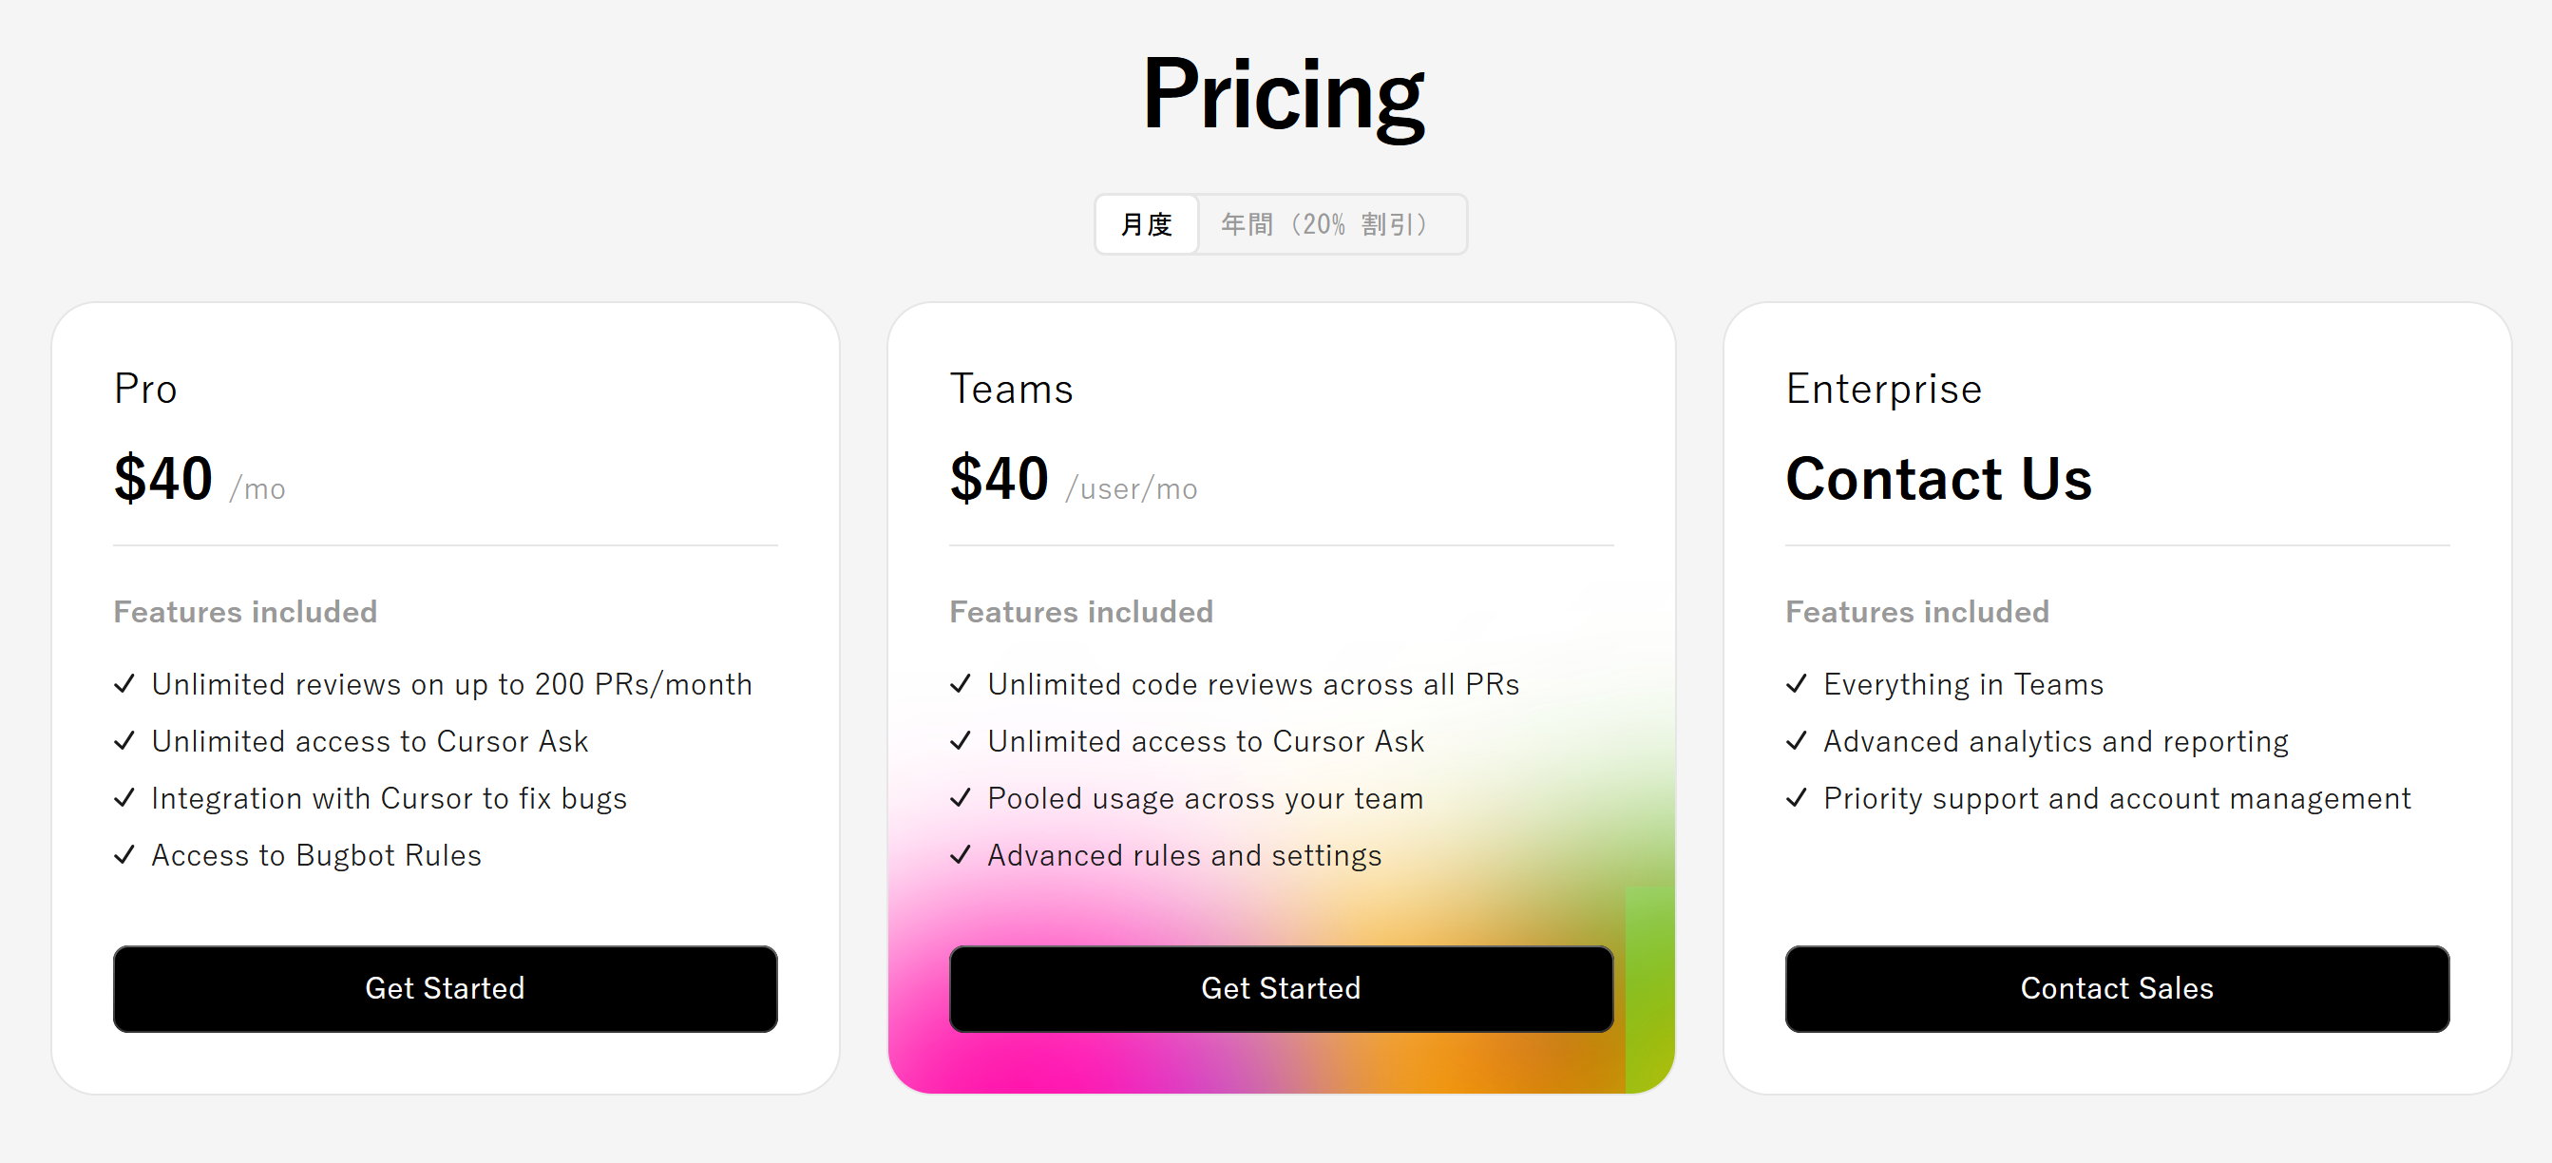Click checkmark next to Pooled usage feature

pos(960,797)
